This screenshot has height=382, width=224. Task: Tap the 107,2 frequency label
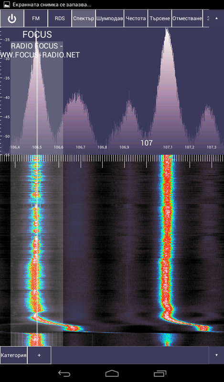[190, 148]
